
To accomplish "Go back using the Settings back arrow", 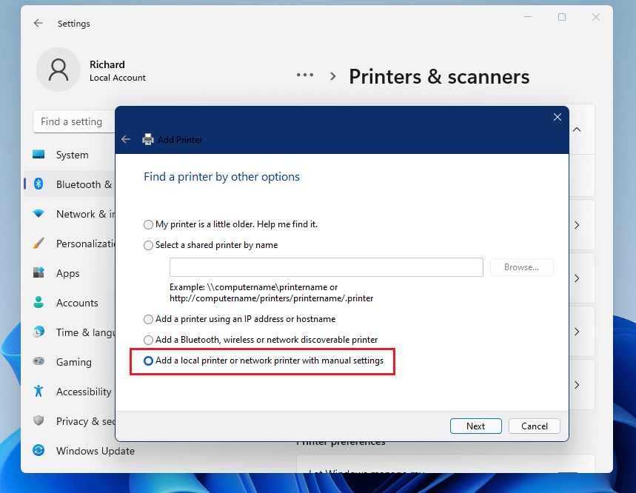I will tap(38, 23).
